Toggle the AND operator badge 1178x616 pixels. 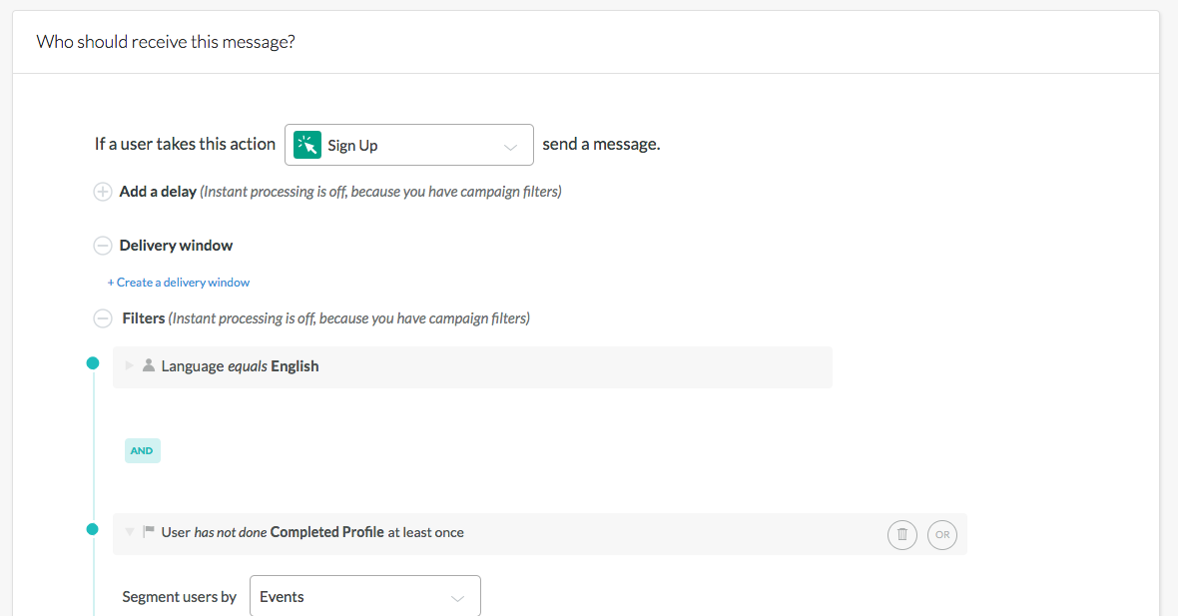142,450
